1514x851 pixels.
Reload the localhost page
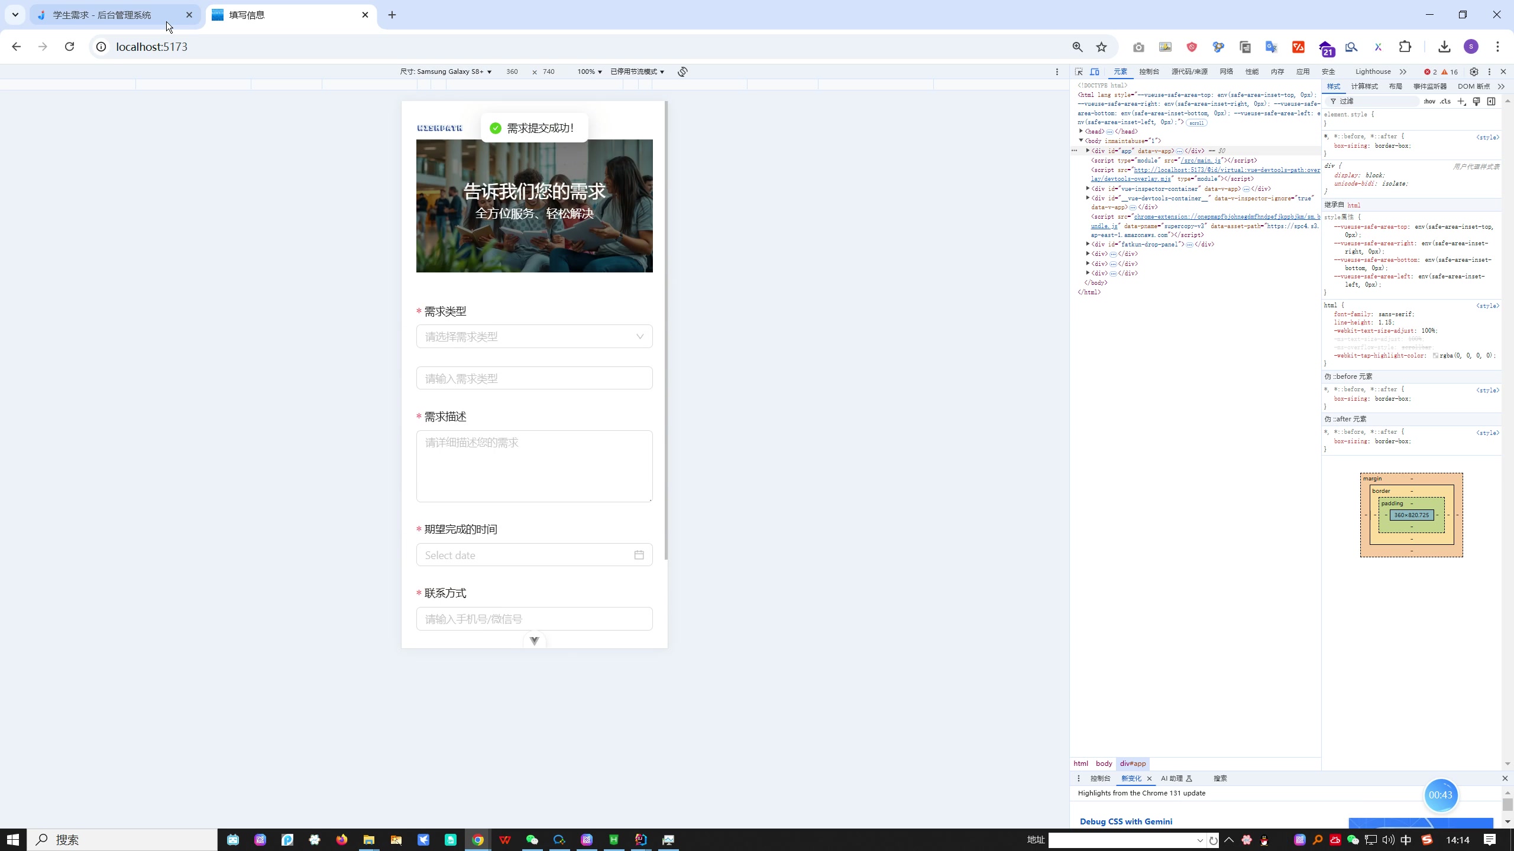tap(69, 47)
